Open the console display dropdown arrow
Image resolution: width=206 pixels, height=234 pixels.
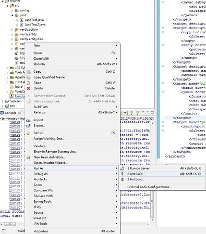click(x=125, y=113)
